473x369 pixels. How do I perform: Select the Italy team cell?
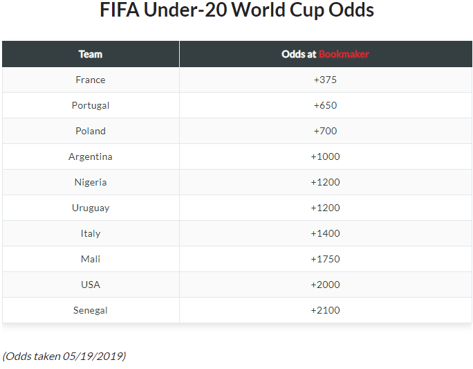pos(91,233)
